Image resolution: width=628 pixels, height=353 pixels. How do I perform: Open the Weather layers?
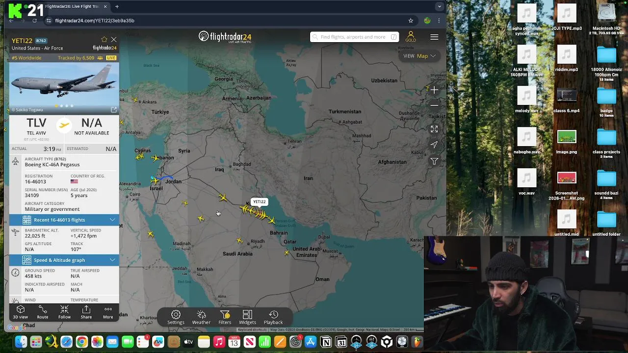click(201, 317)
